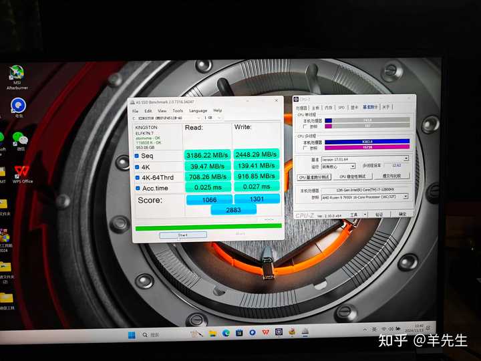481x361 pixels.
Task: Open Tools menu in AS SSD Benchmark
Action: click(x=178, y=110)
